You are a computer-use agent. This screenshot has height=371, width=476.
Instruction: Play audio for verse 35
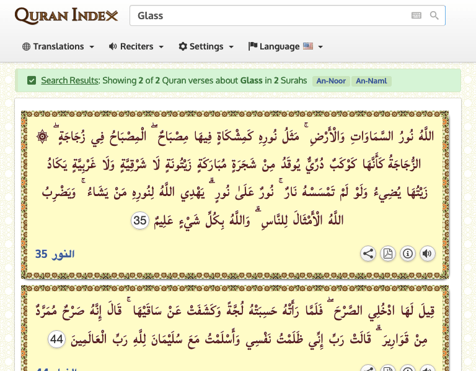point(427,254)
